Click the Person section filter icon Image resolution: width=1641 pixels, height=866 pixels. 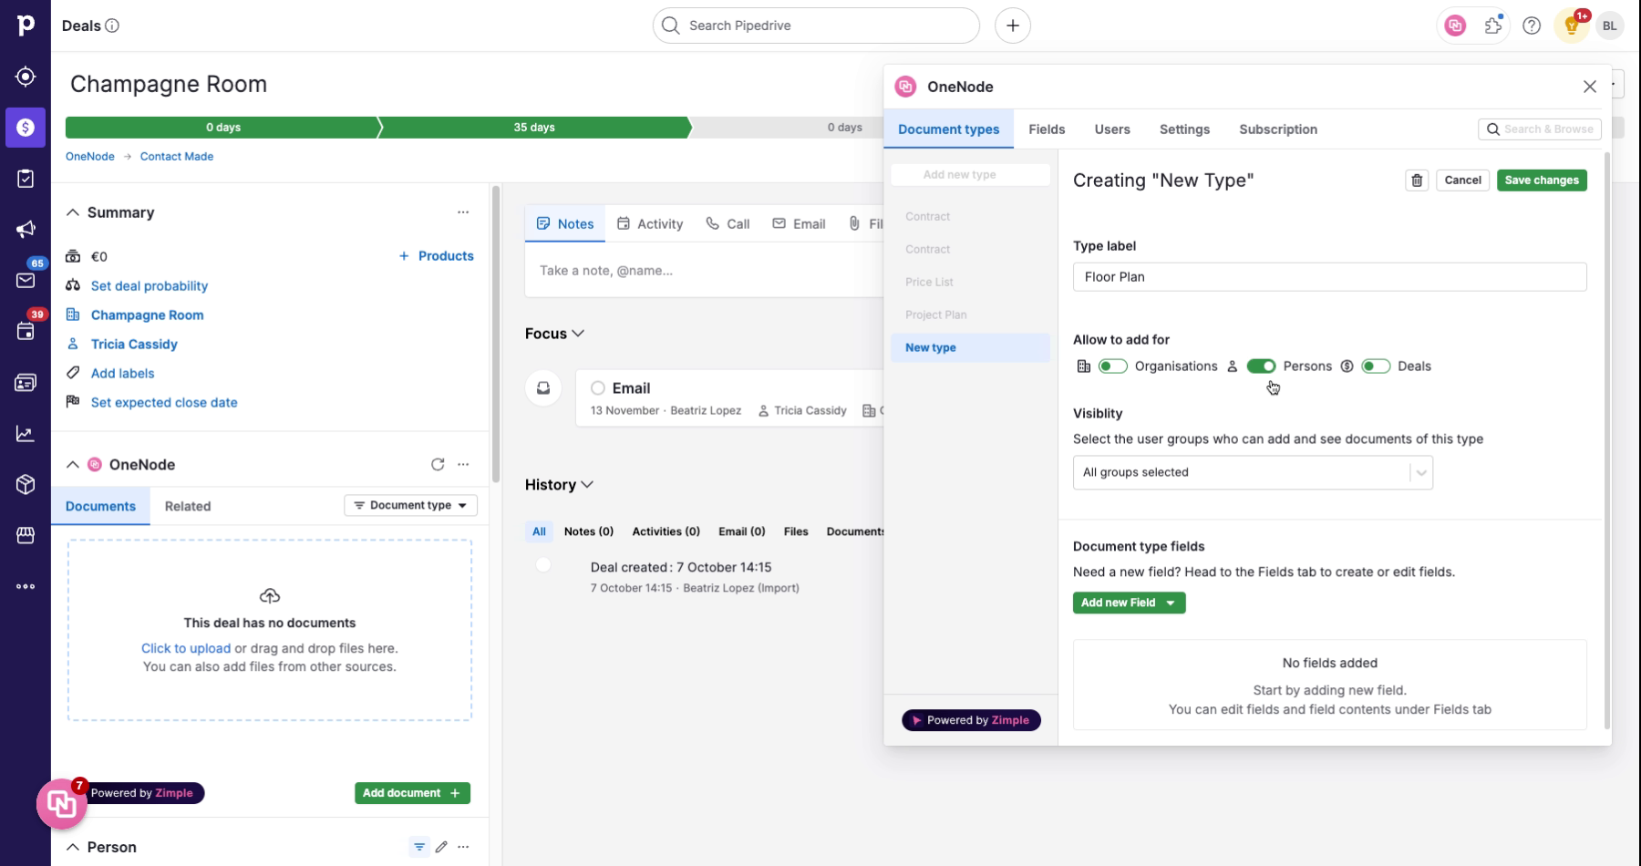(x=419, y=847)
